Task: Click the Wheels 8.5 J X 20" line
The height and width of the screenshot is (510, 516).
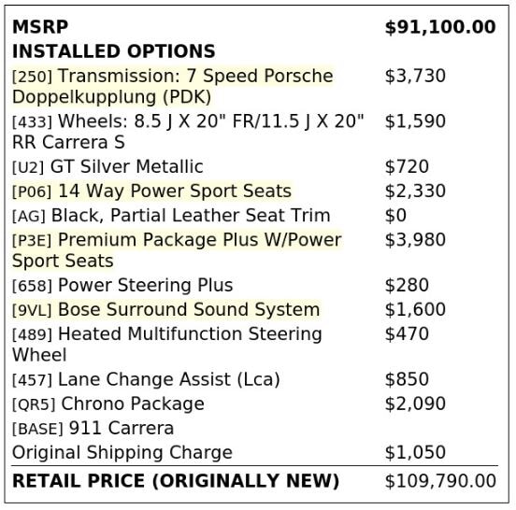Action: coord(188,132)
